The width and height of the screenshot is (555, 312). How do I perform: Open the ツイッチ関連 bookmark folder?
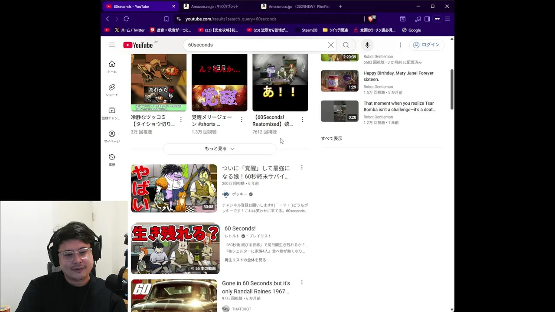[335, 30]
